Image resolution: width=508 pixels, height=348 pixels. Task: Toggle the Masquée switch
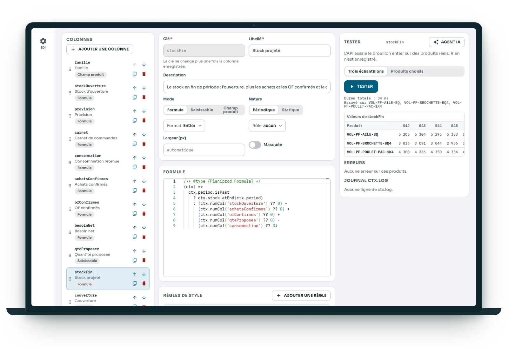click(255, 145)
